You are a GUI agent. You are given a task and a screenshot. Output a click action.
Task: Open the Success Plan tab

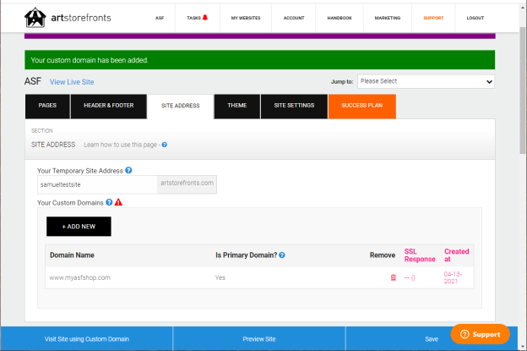point(361,106)
